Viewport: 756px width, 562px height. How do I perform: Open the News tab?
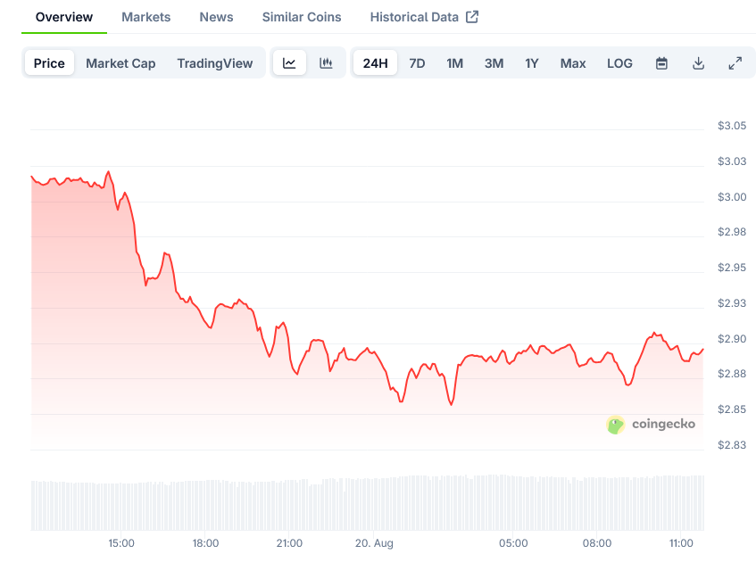tap(217, 17)
